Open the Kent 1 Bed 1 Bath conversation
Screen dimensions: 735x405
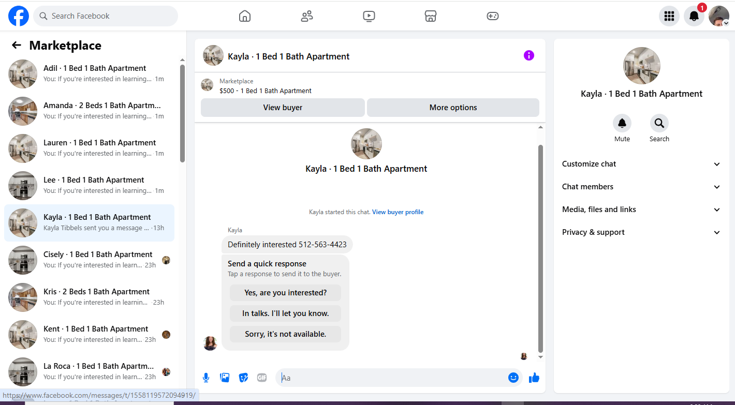point(90,335)
